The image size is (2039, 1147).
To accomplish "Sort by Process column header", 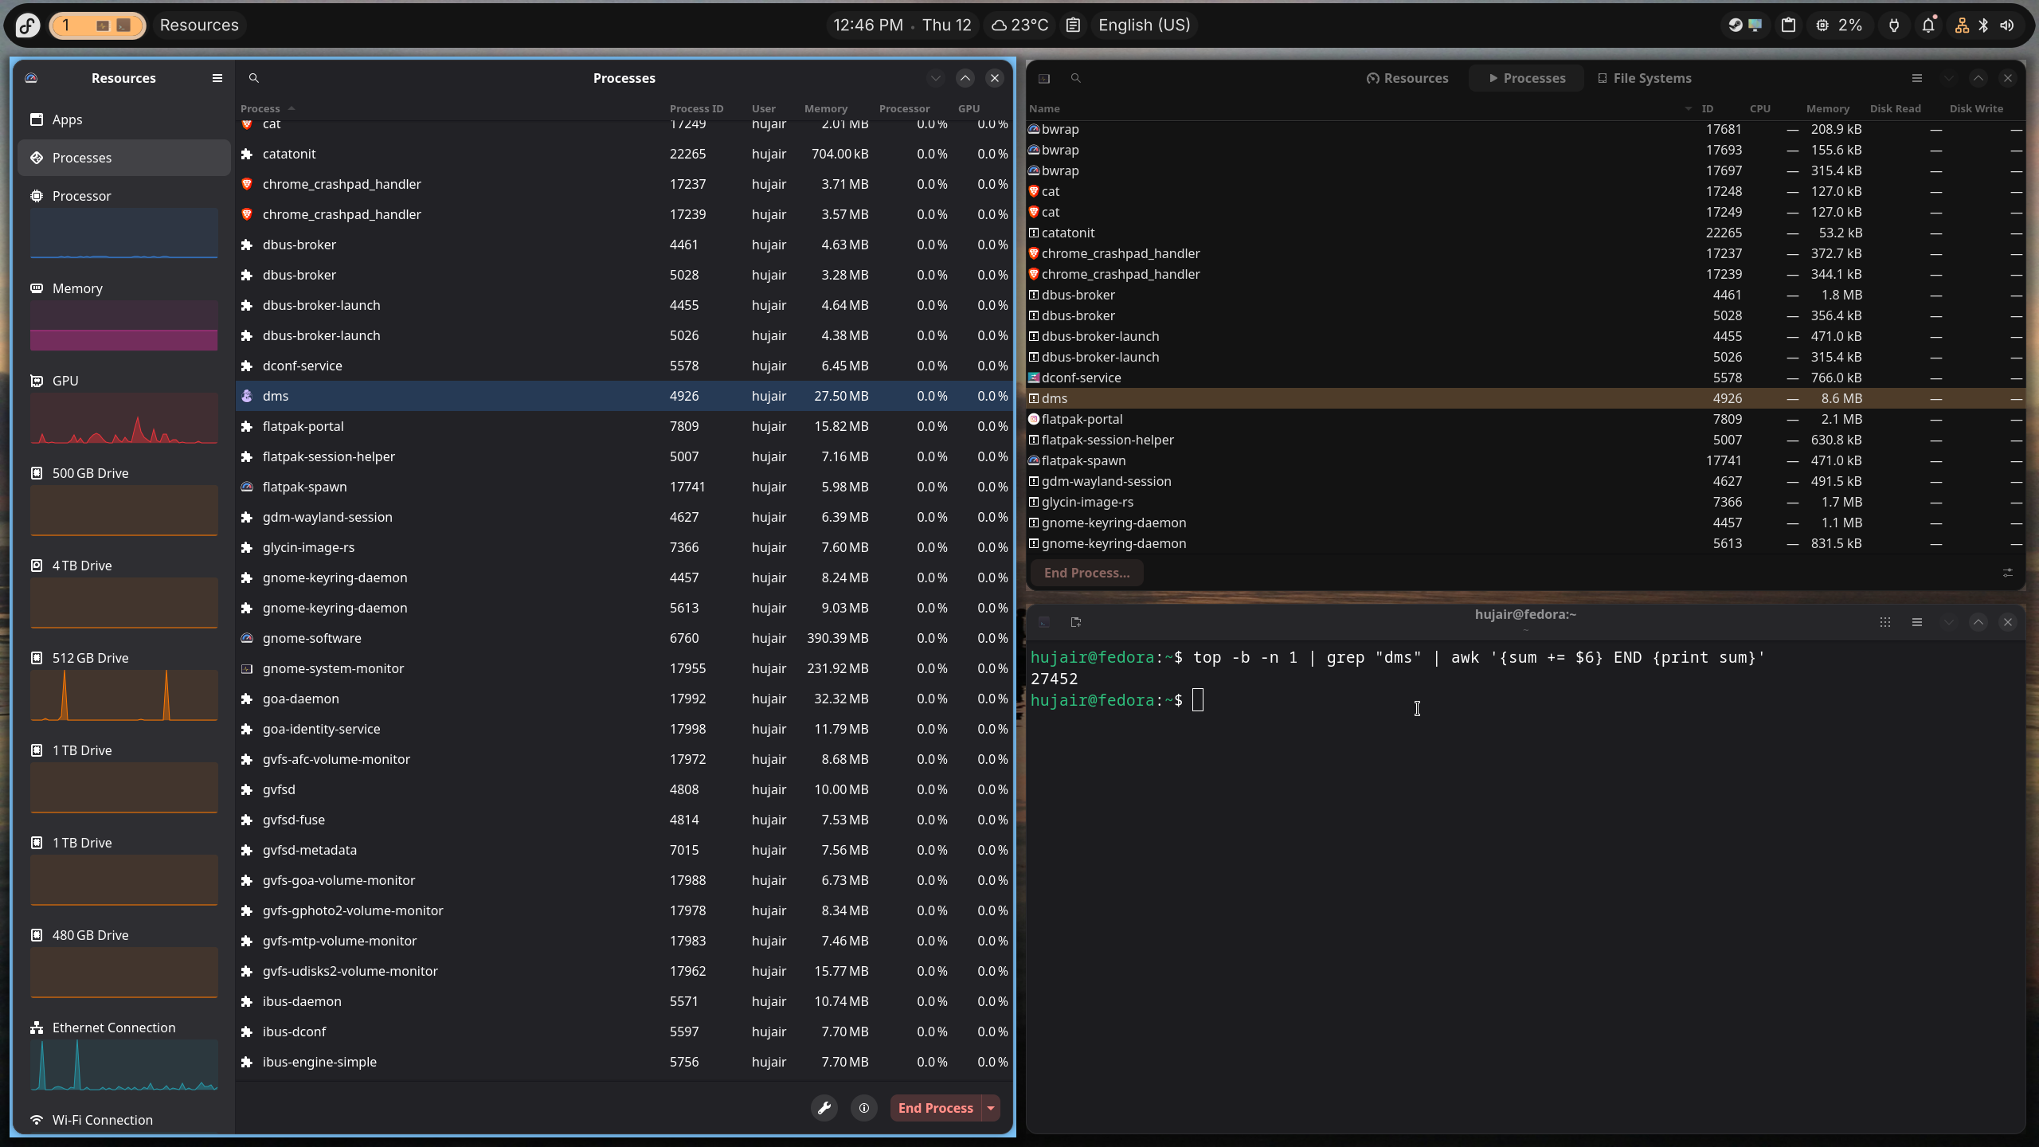I will pos(260,108).
